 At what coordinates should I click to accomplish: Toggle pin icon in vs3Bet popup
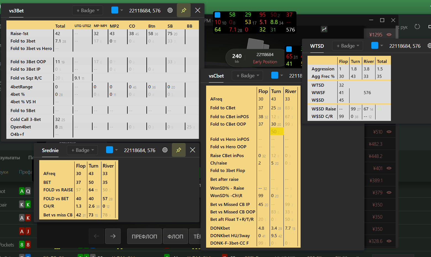point(184,10)
